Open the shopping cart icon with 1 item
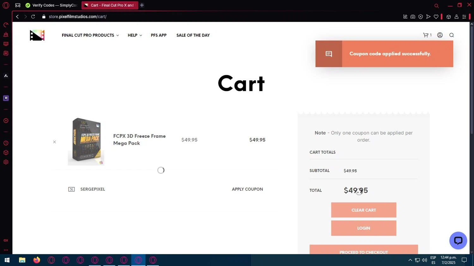This screenshot has width=474, height=266. [x=427, y=35]
